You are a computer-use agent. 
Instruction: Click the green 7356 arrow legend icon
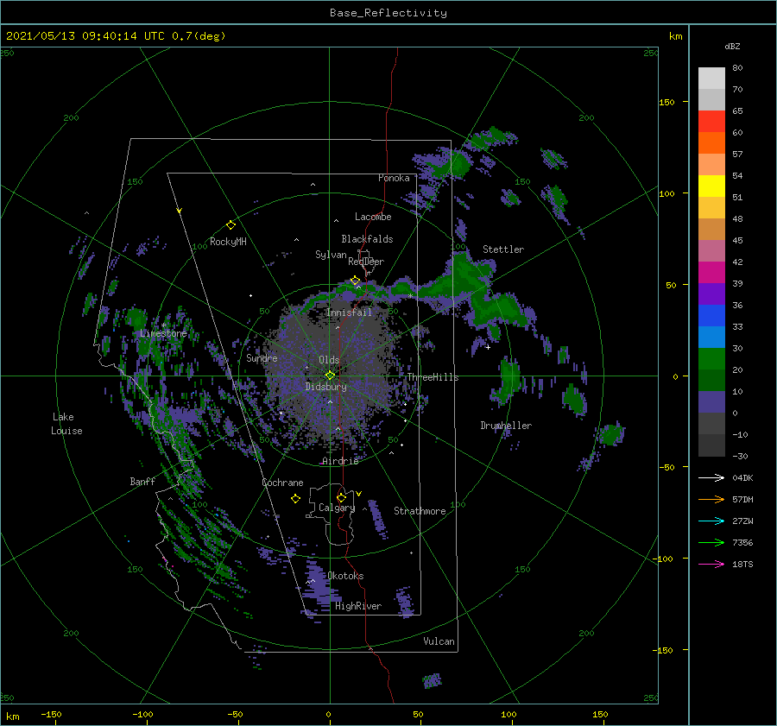coord(711,543)
